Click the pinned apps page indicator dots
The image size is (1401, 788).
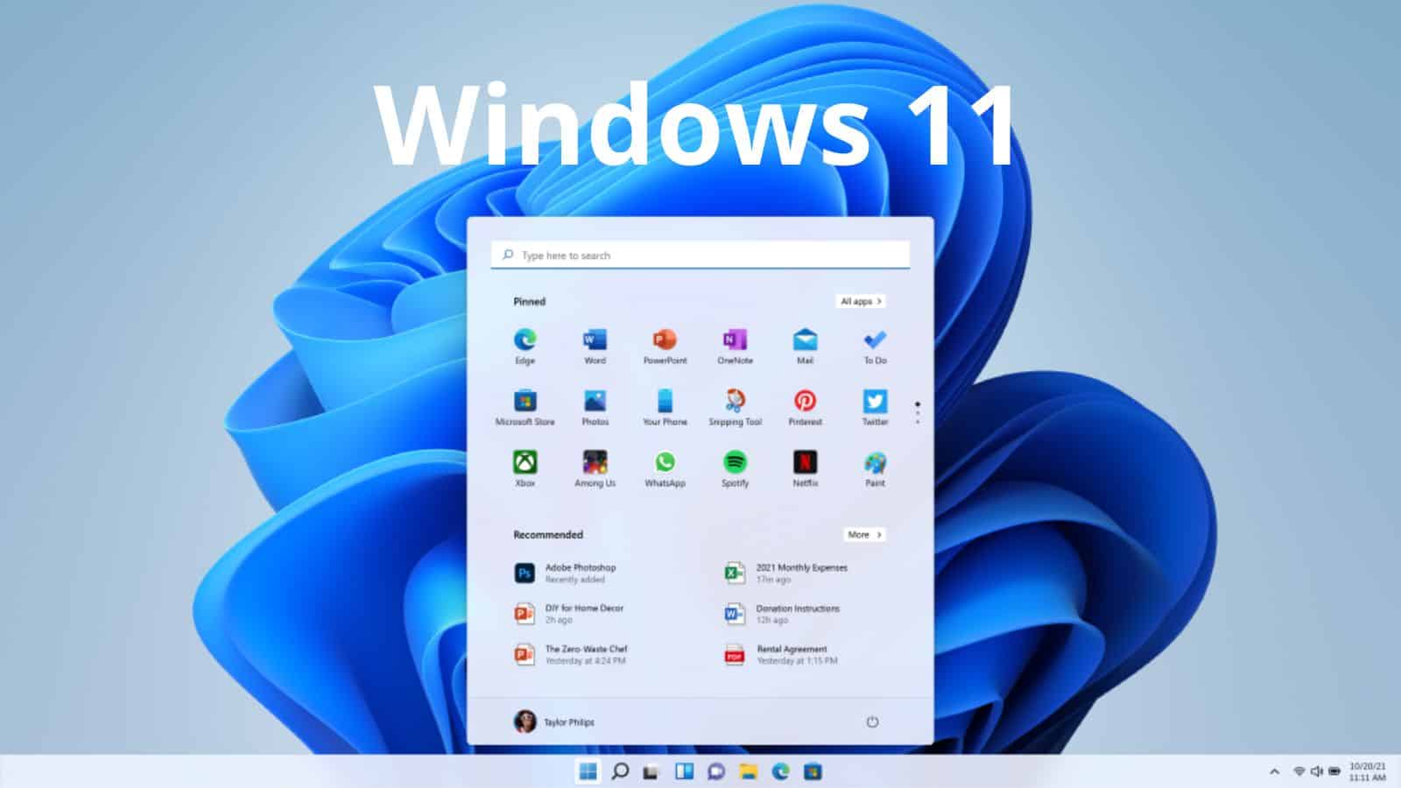click(918, 413)
